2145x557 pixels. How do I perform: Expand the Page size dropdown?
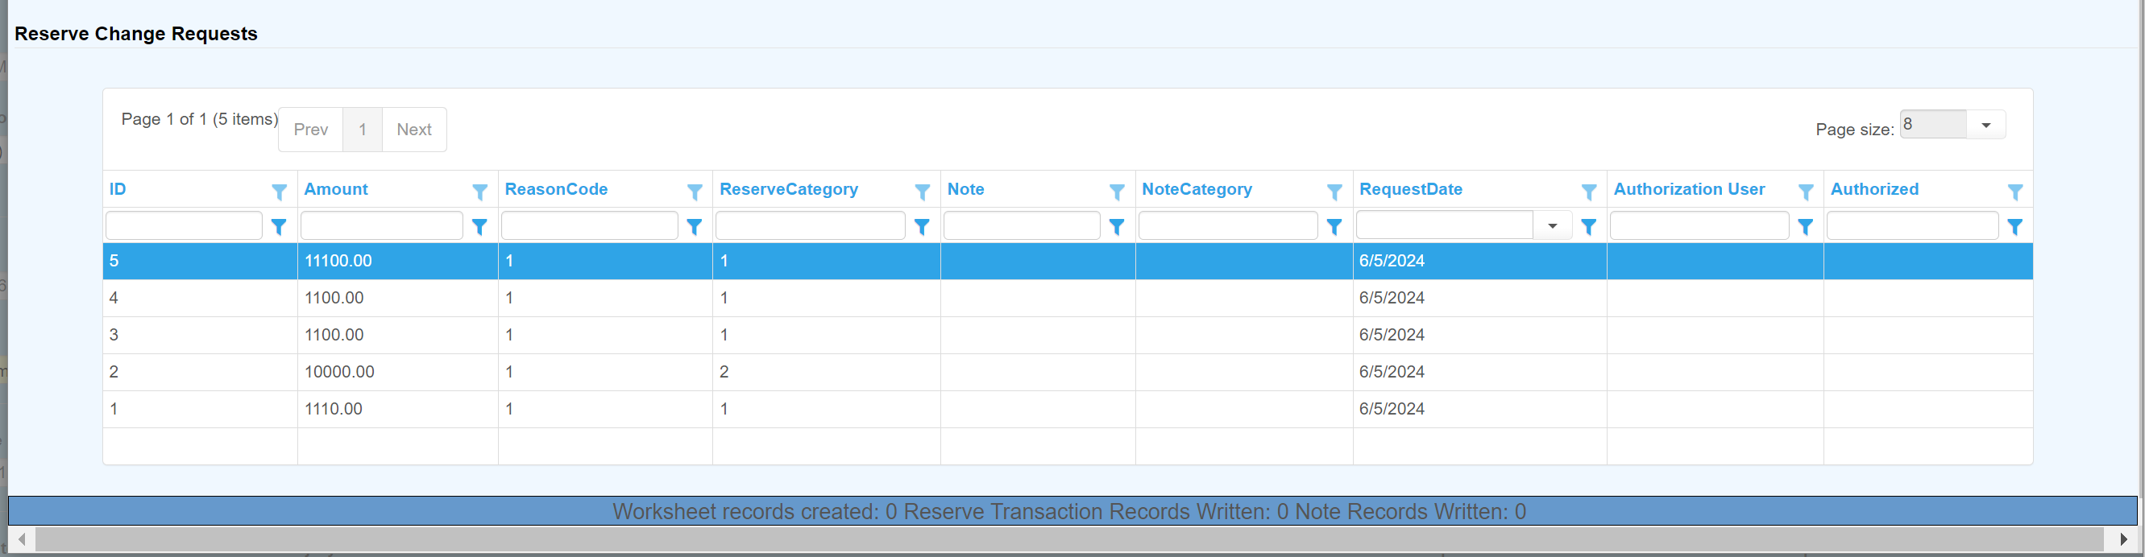[1985, 126]
